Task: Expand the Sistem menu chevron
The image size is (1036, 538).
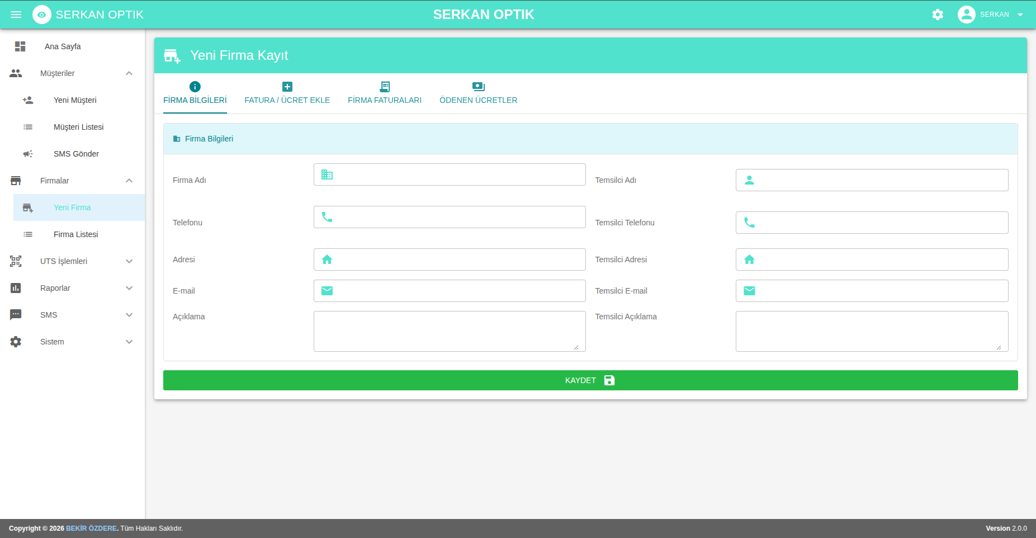Action: (129, 342)
